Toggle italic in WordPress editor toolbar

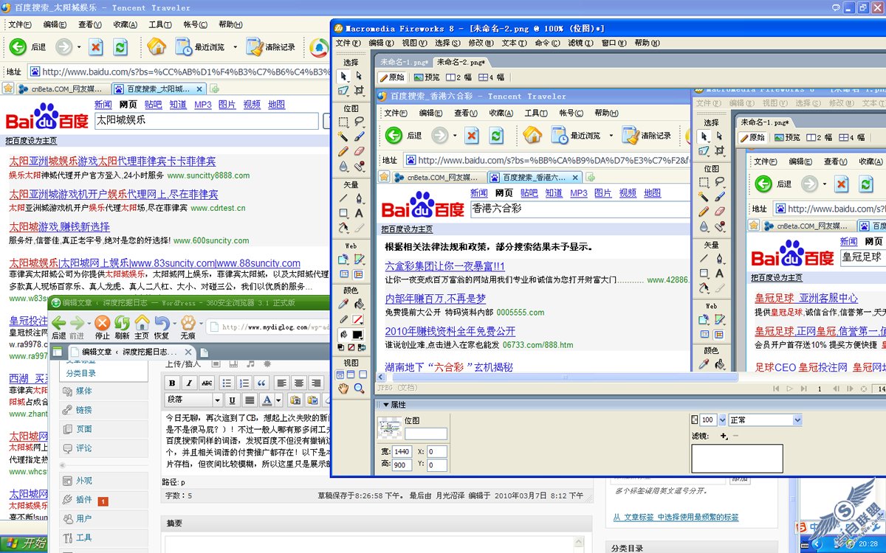click(189, 383)
